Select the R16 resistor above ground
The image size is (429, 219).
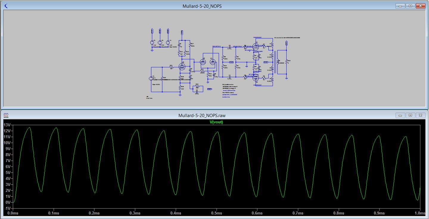pyautogui.click(x=180, y=88)
